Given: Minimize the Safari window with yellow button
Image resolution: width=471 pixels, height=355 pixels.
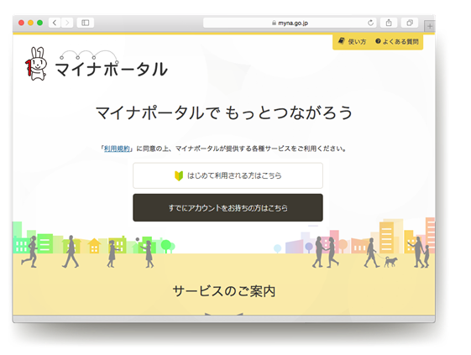Looking at the screenshot, I should pos(30,23).
